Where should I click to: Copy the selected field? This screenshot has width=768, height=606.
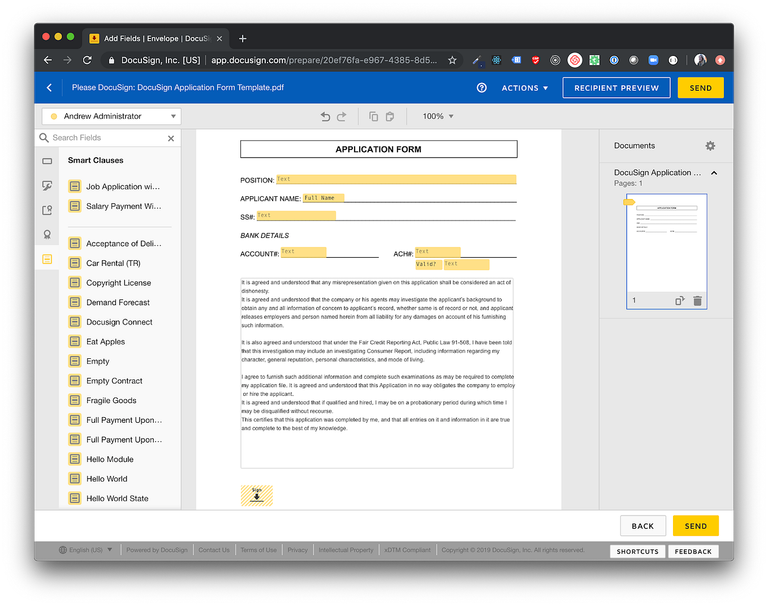[373, 116]
